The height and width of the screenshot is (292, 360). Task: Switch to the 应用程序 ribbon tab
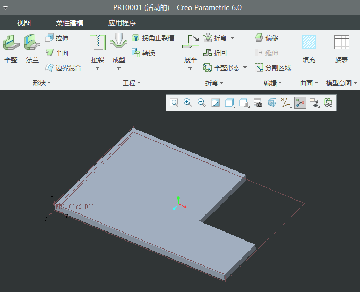(122, 23)
